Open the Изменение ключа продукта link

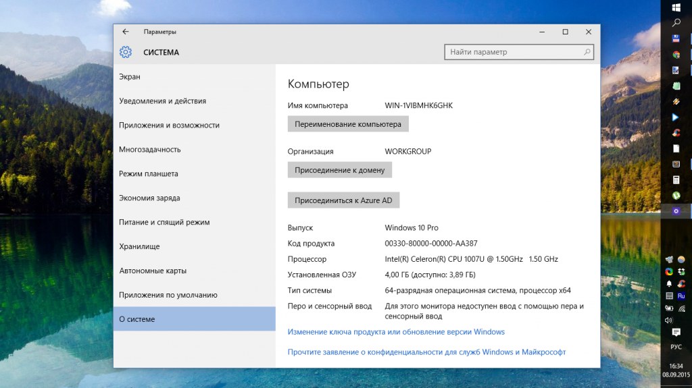(396, 332)
